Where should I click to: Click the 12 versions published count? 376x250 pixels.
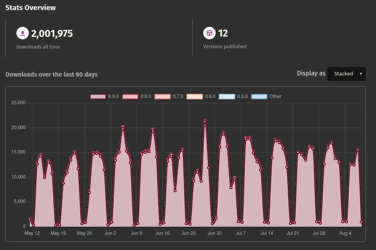pos(223,33)
